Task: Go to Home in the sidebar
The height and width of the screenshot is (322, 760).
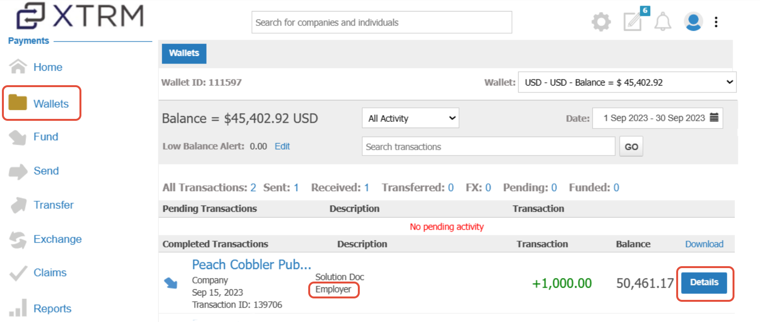Action: click(48, 67)
